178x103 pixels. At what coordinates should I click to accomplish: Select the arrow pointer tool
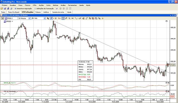[x=48, y=18]
